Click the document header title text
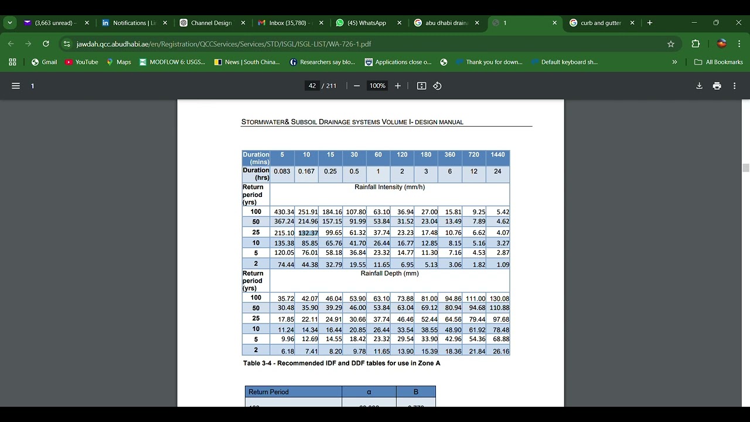The image size is (750, 422). (352, 122)
